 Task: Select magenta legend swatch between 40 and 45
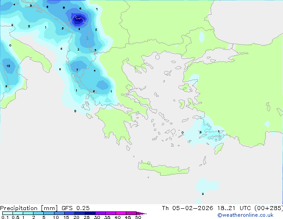[121, 213]
